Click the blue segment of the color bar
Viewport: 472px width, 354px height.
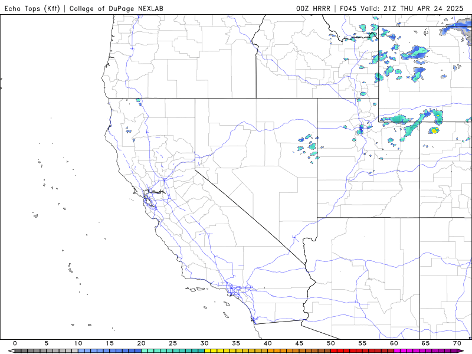coord(110,351)
